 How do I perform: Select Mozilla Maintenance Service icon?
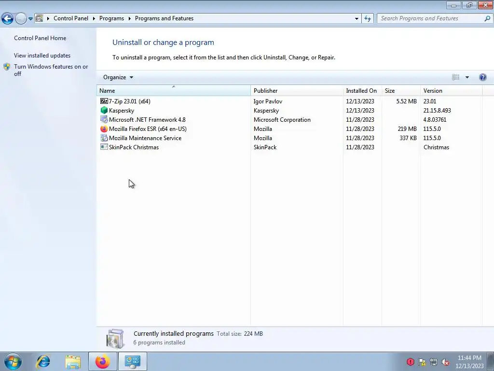pos(104,138)
